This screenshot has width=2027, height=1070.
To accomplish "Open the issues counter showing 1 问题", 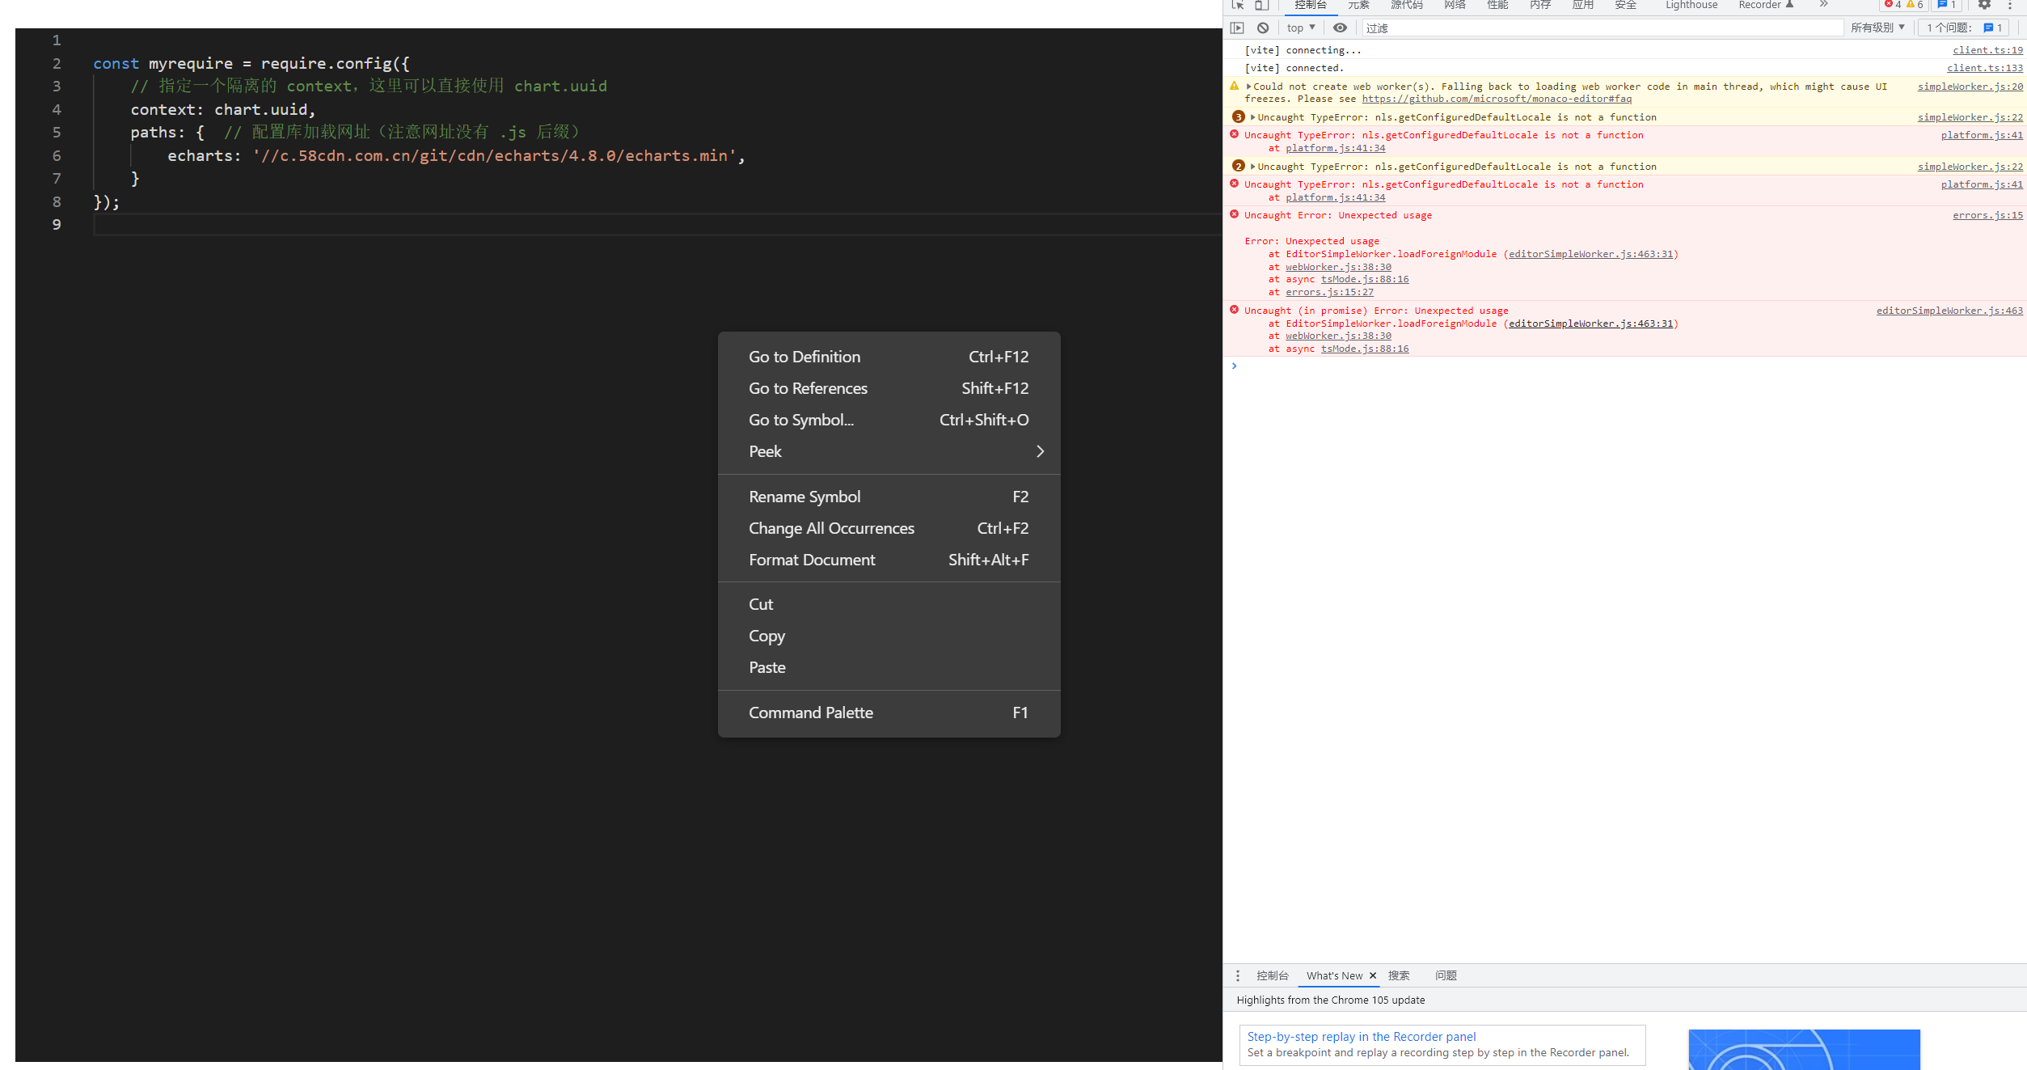I will pos(1962,27).
